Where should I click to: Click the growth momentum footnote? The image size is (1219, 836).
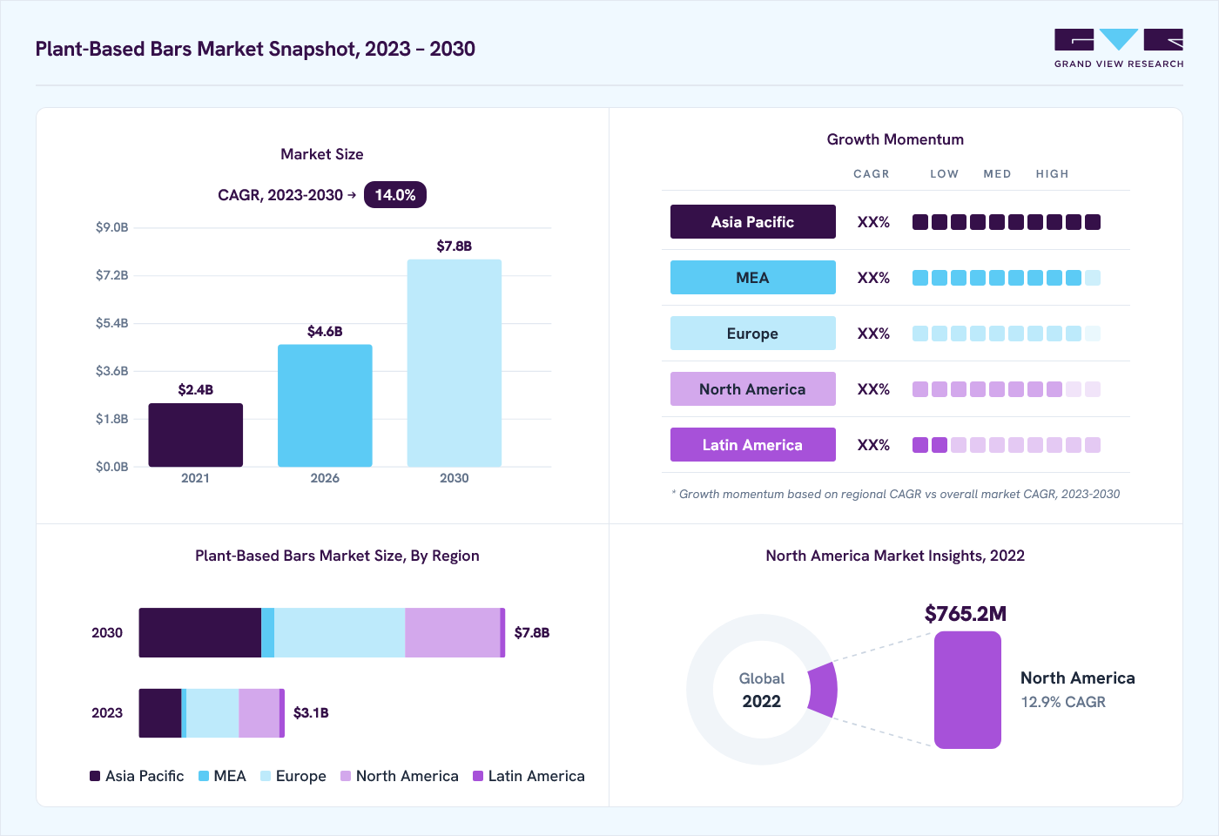coord(896,494)
